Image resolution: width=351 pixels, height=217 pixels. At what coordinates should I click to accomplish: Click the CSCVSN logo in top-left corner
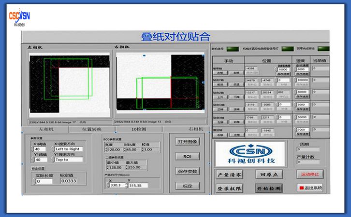(19, 18)
